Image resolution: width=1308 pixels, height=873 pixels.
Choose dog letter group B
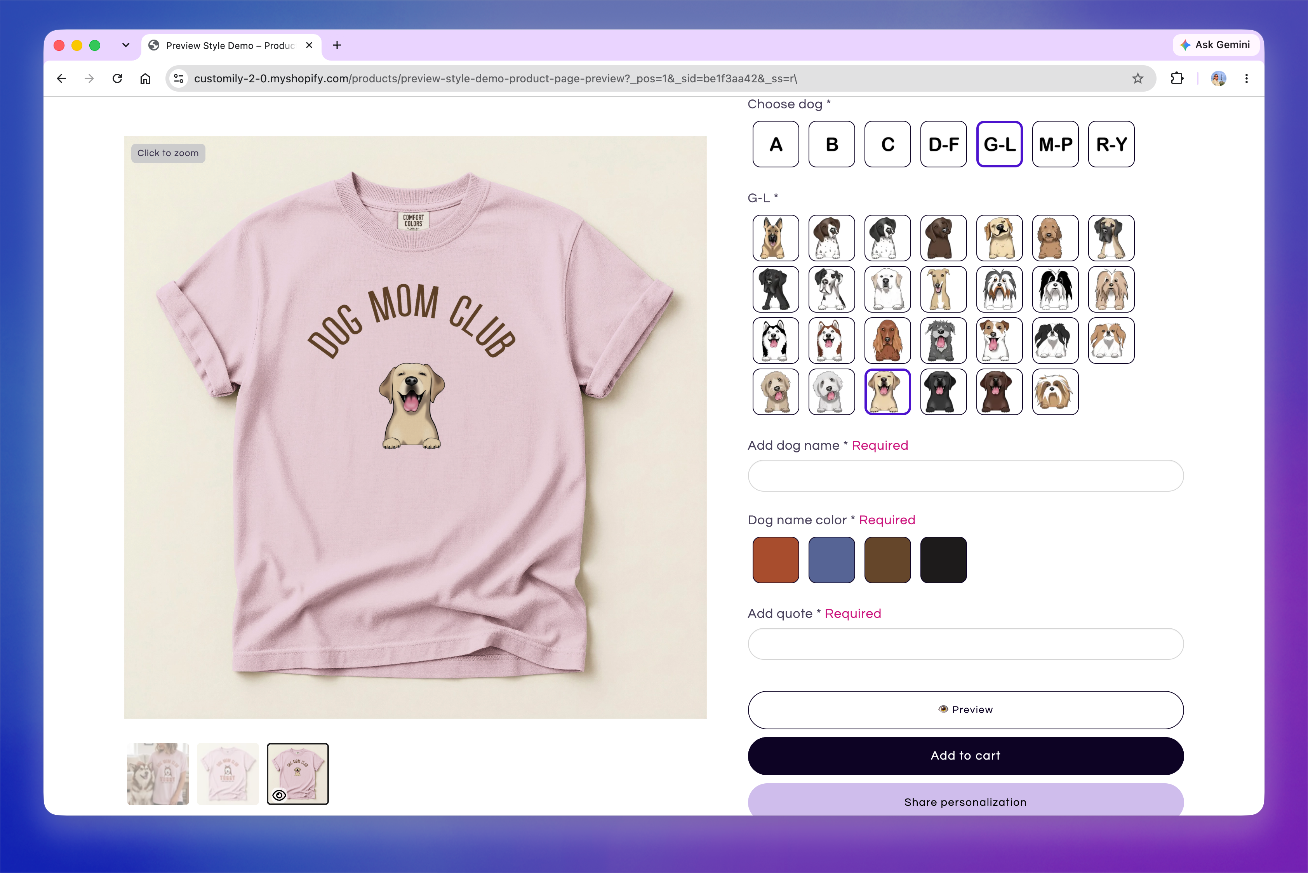coord(831,144)
